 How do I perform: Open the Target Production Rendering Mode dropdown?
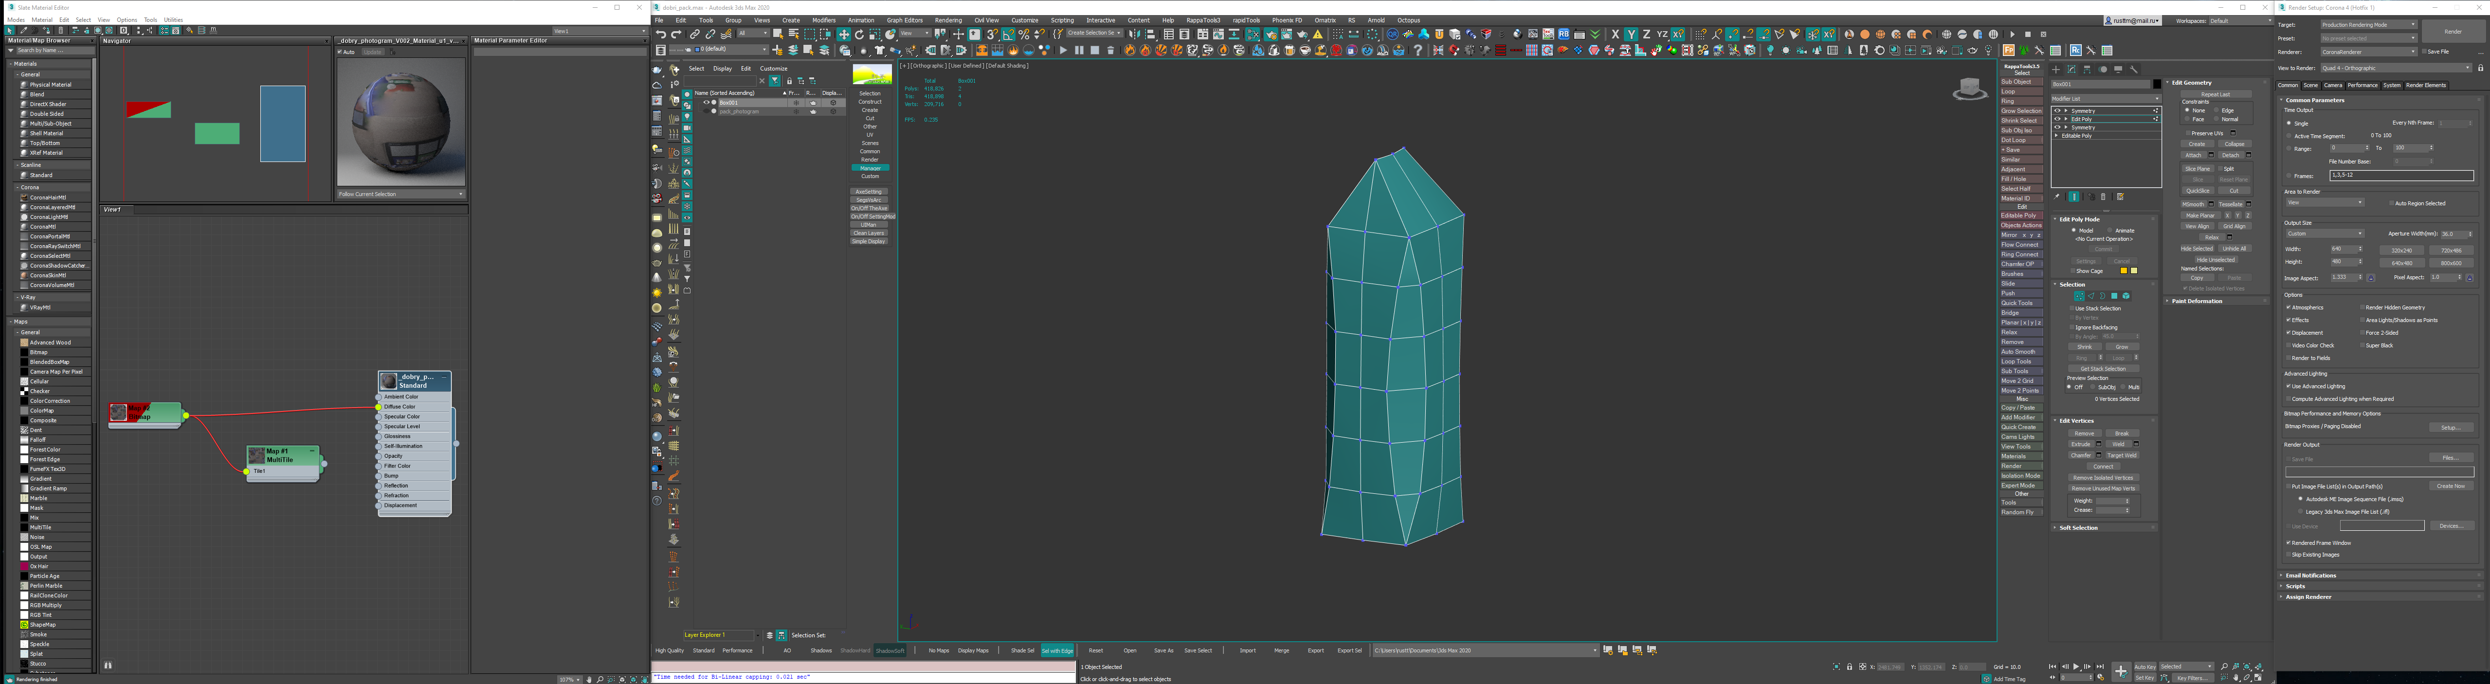point(2369,25)
